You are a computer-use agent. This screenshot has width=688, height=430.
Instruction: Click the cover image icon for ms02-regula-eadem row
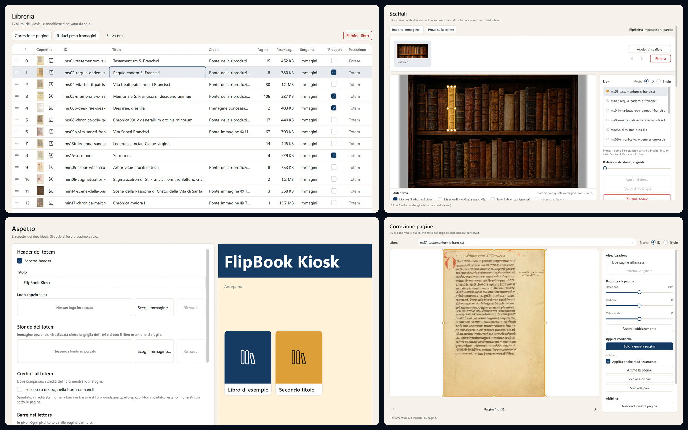(51, 72)
